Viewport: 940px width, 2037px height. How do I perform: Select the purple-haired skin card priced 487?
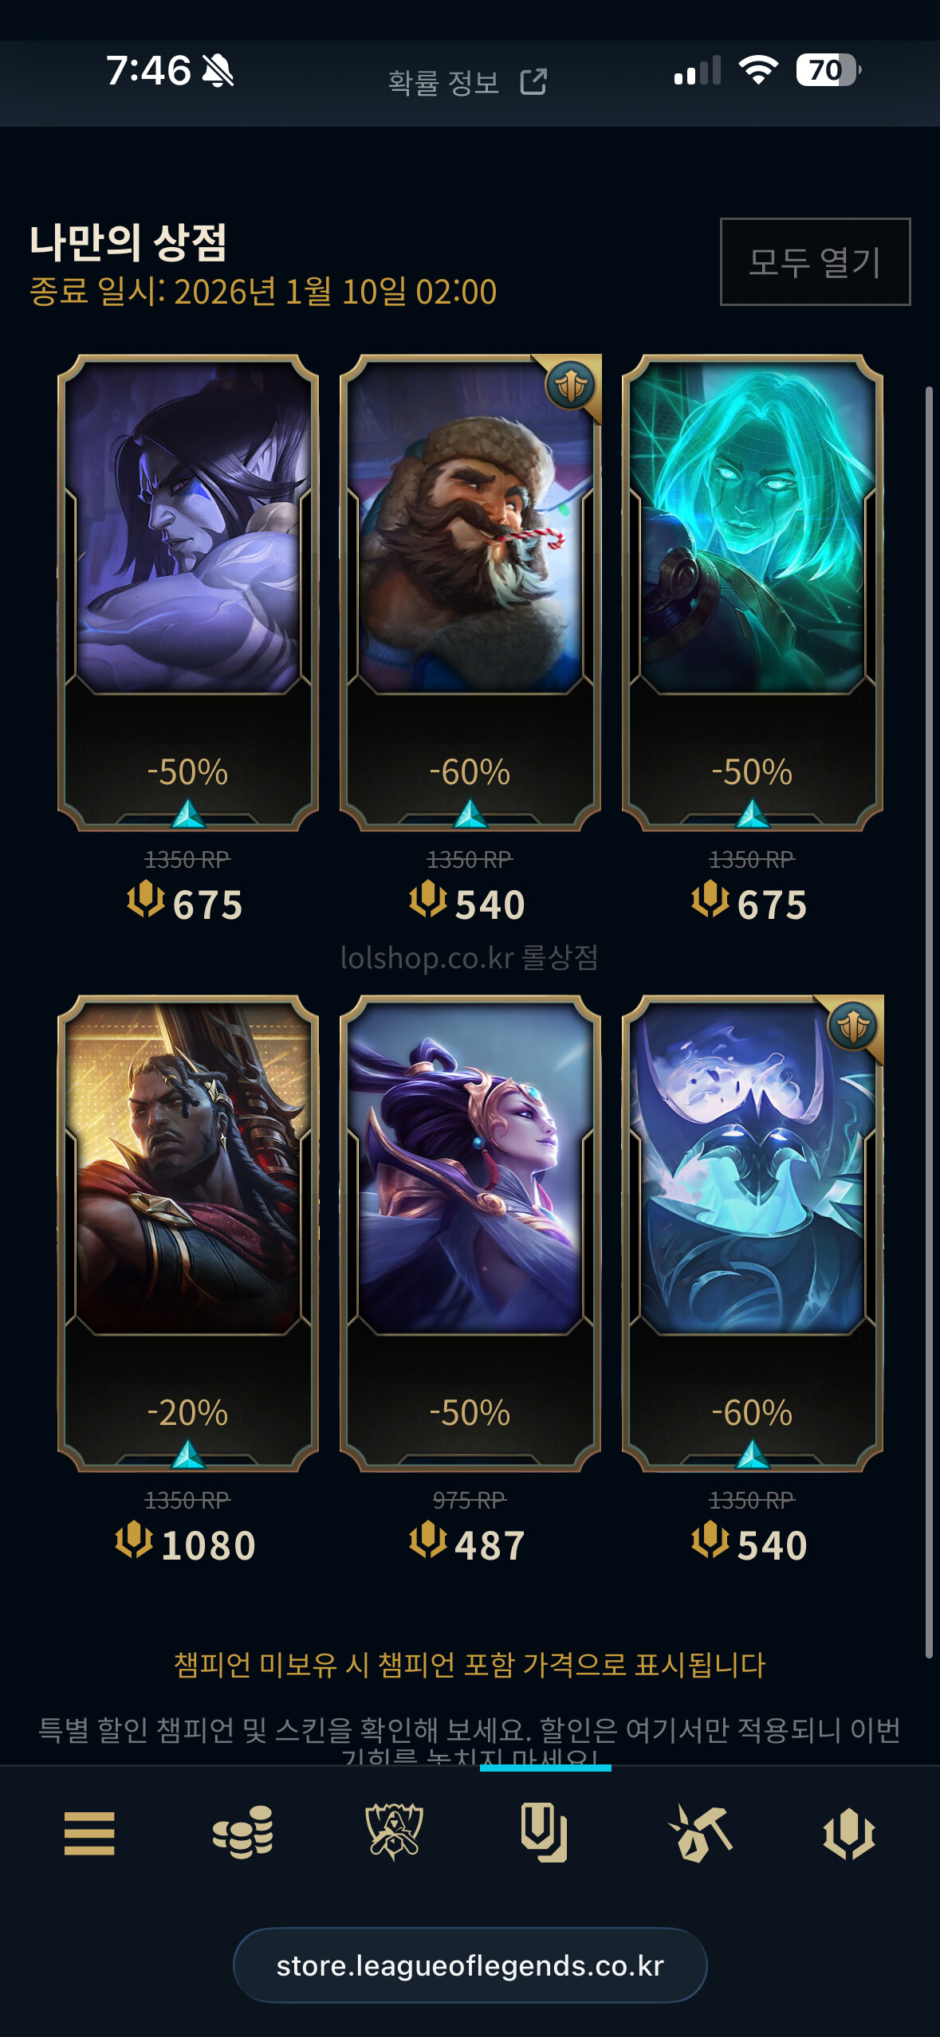tap(470, 1234)
